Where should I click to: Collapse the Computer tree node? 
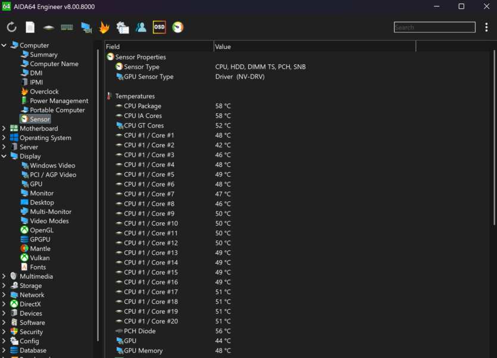[x=4, y=45]
